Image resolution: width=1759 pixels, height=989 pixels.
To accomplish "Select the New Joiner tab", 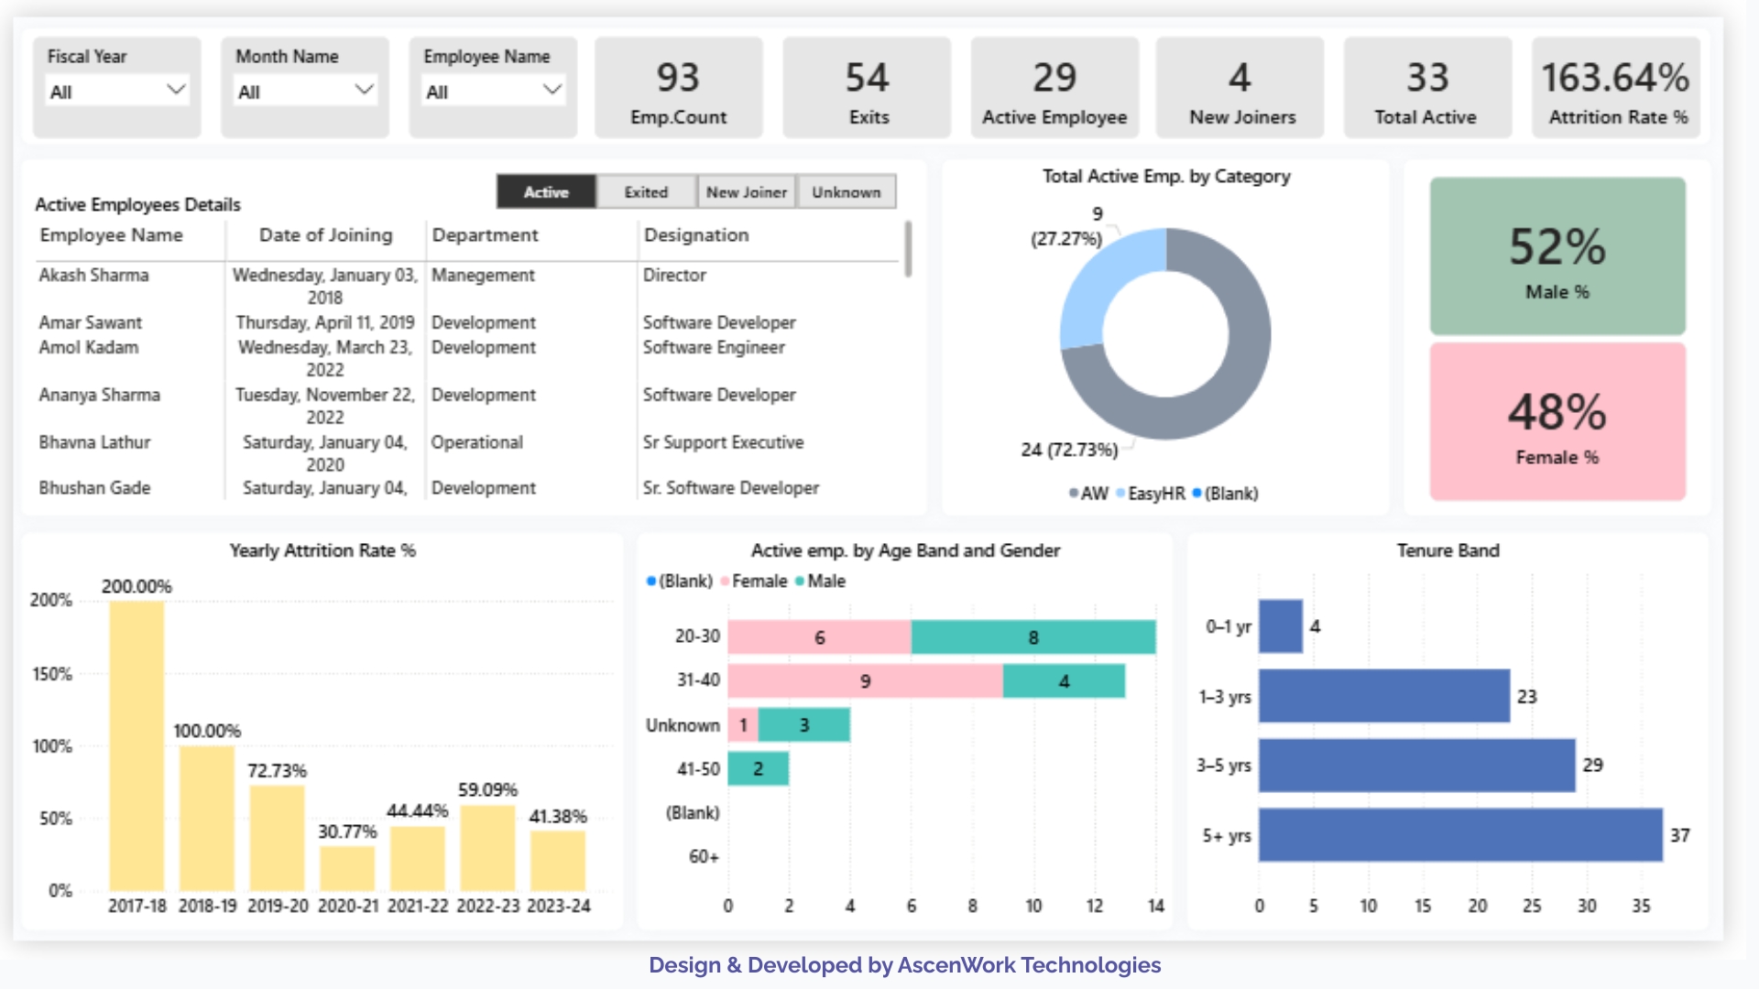I will pyautogui.click(x=746, y=192).
